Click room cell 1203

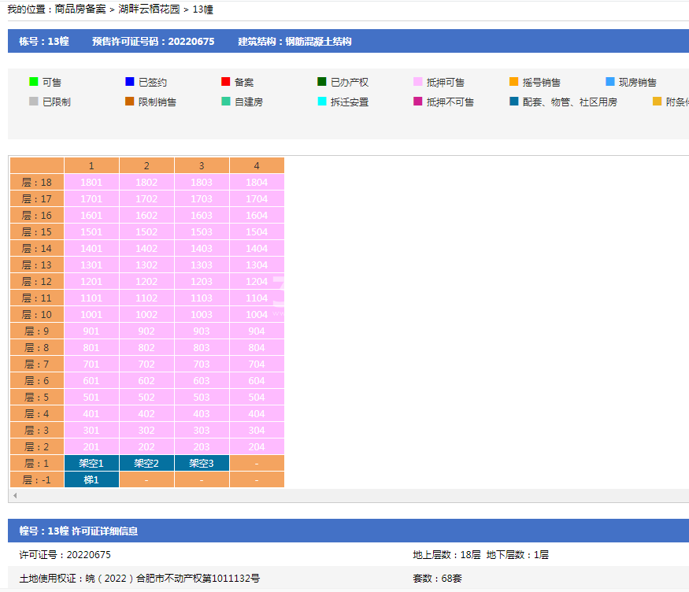pyautogui.click(x=202, y=282)
